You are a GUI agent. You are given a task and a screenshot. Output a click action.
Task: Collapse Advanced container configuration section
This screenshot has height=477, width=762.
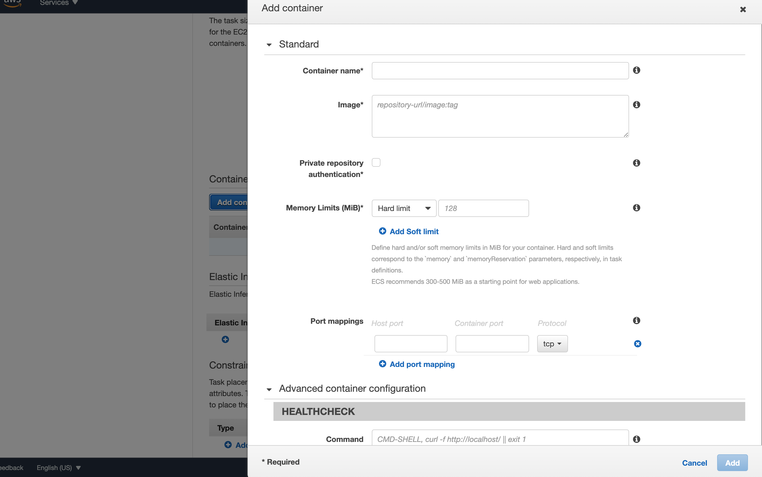click(x=269, y=389)
